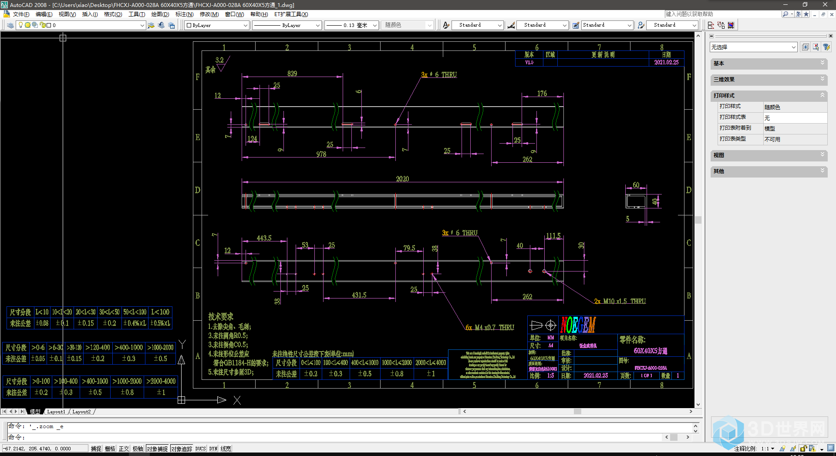The image size is (836, 456).
Task: Open the 编辑(E) menu
Action: pos(44,14)
